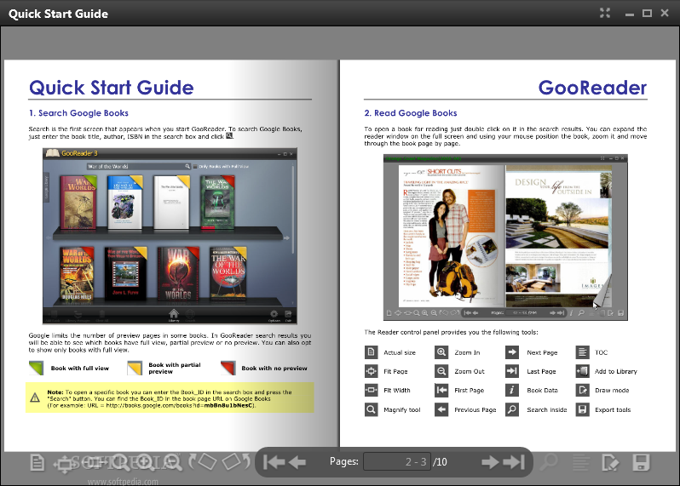Image resolution: width=680 pixels, height=486 pixels.
Task: Click the Fit Width icon in the page legend
Action: [x=372, y=391]
